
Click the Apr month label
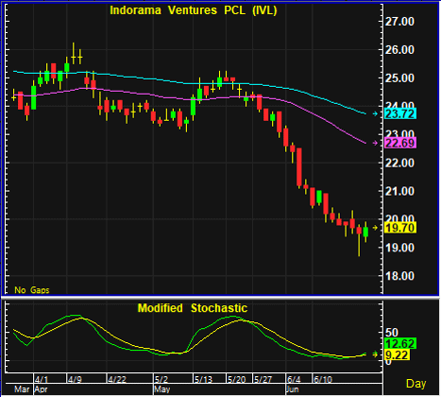41,389
